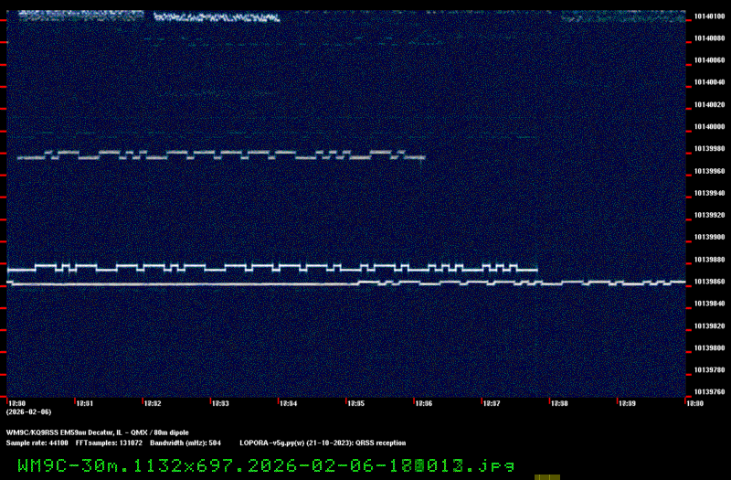Select the 10140000 frequency scale label
Image resolution: width=731 pixels, height=480 pixels.
coord(708,126)
